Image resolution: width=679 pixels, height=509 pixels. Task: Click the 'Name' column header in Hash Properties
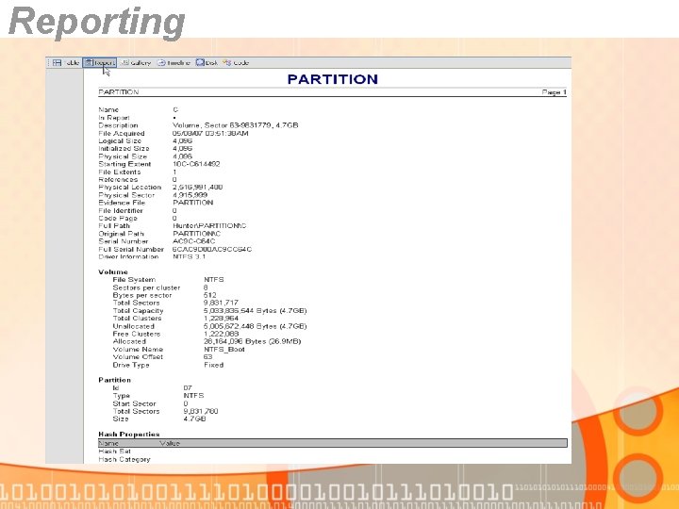pyautogui.click(x=108, y=444)
